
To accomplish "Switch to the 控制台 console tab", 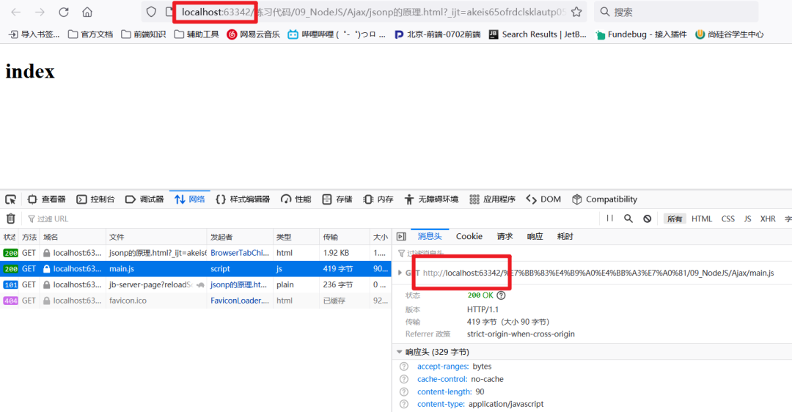I will tap(95, 199).
